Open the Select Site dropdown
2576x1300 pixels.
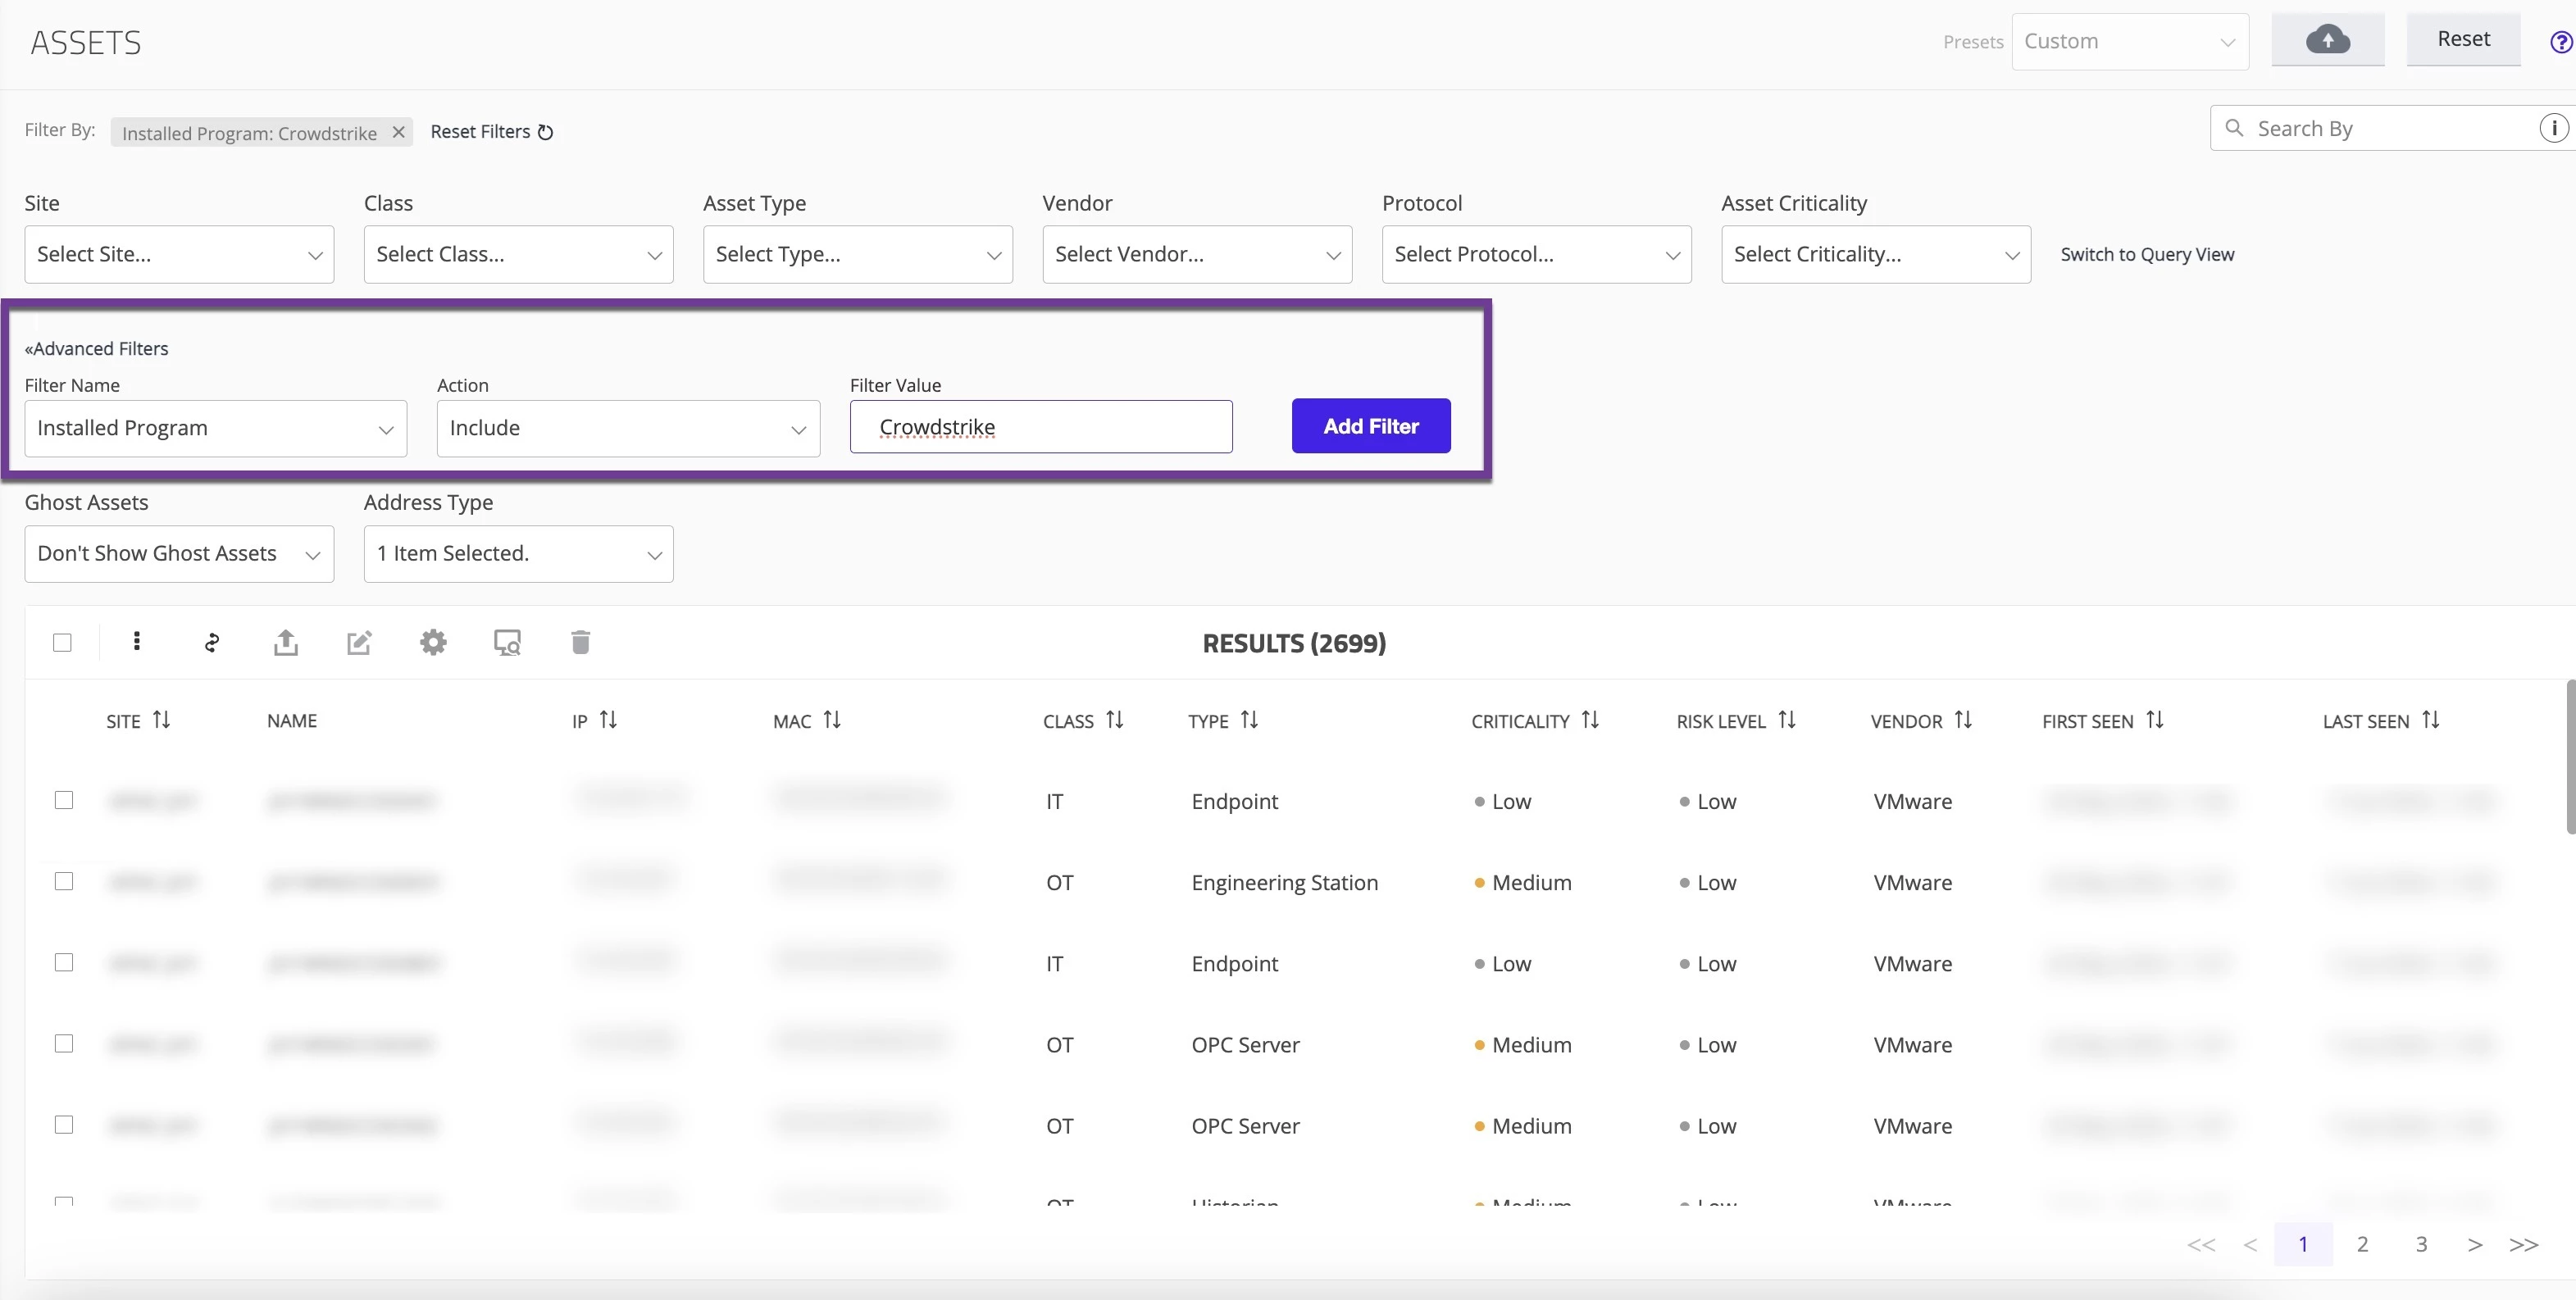pyautogui.click(x=179, y=254)
